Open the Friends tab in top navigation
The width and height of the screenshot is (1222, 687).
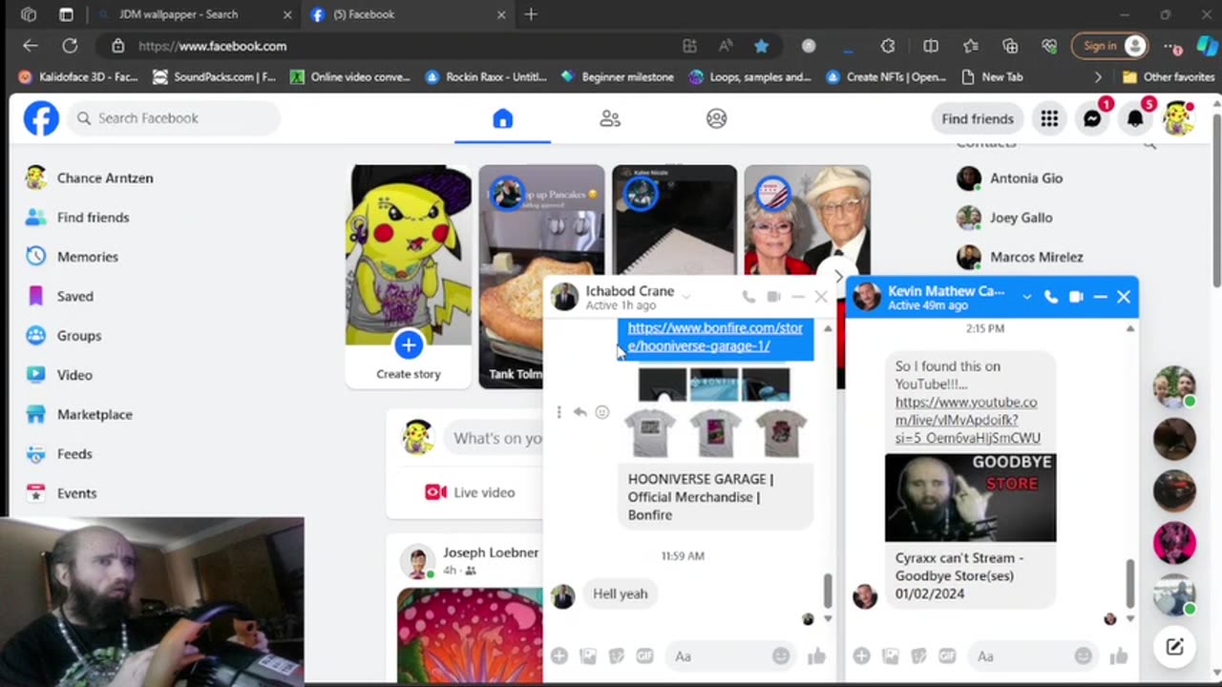click(x=610, y=118)
